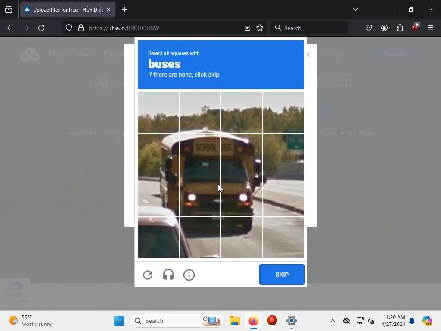Screen dimensions: 441x331
Task: View site security padlock info
Action: (x=81, y=28)
